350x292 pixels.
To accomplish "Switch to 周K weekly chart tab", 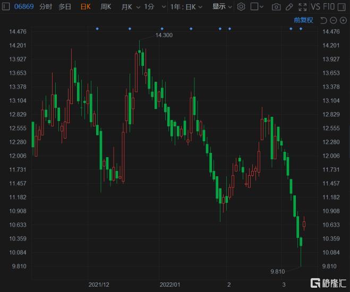I will (x=106, y=7).
